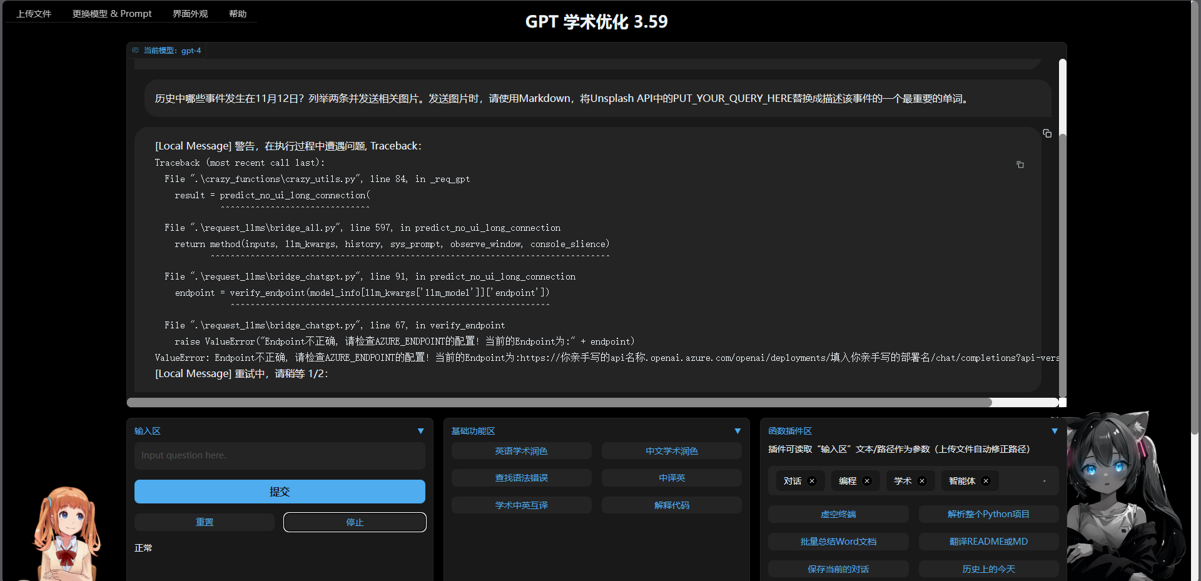This screenshot has height=581, width=1201.
Task: Open the 界面外观 menu
Action: pyautogui.click(x=190, y=13)
